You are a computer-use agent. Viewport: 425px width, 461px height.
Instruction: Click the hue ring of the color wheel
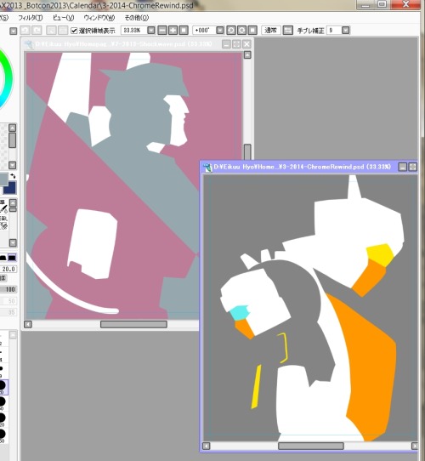[8, 78]
